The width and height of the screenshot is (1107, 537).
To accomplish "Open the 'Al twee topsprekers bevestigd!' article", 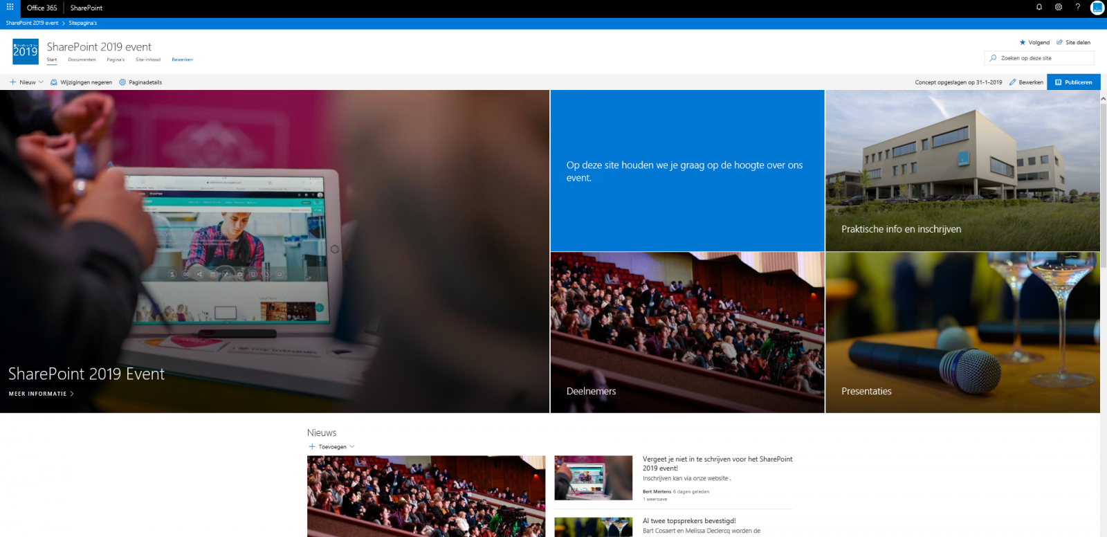I will click(x=689, y=520).
